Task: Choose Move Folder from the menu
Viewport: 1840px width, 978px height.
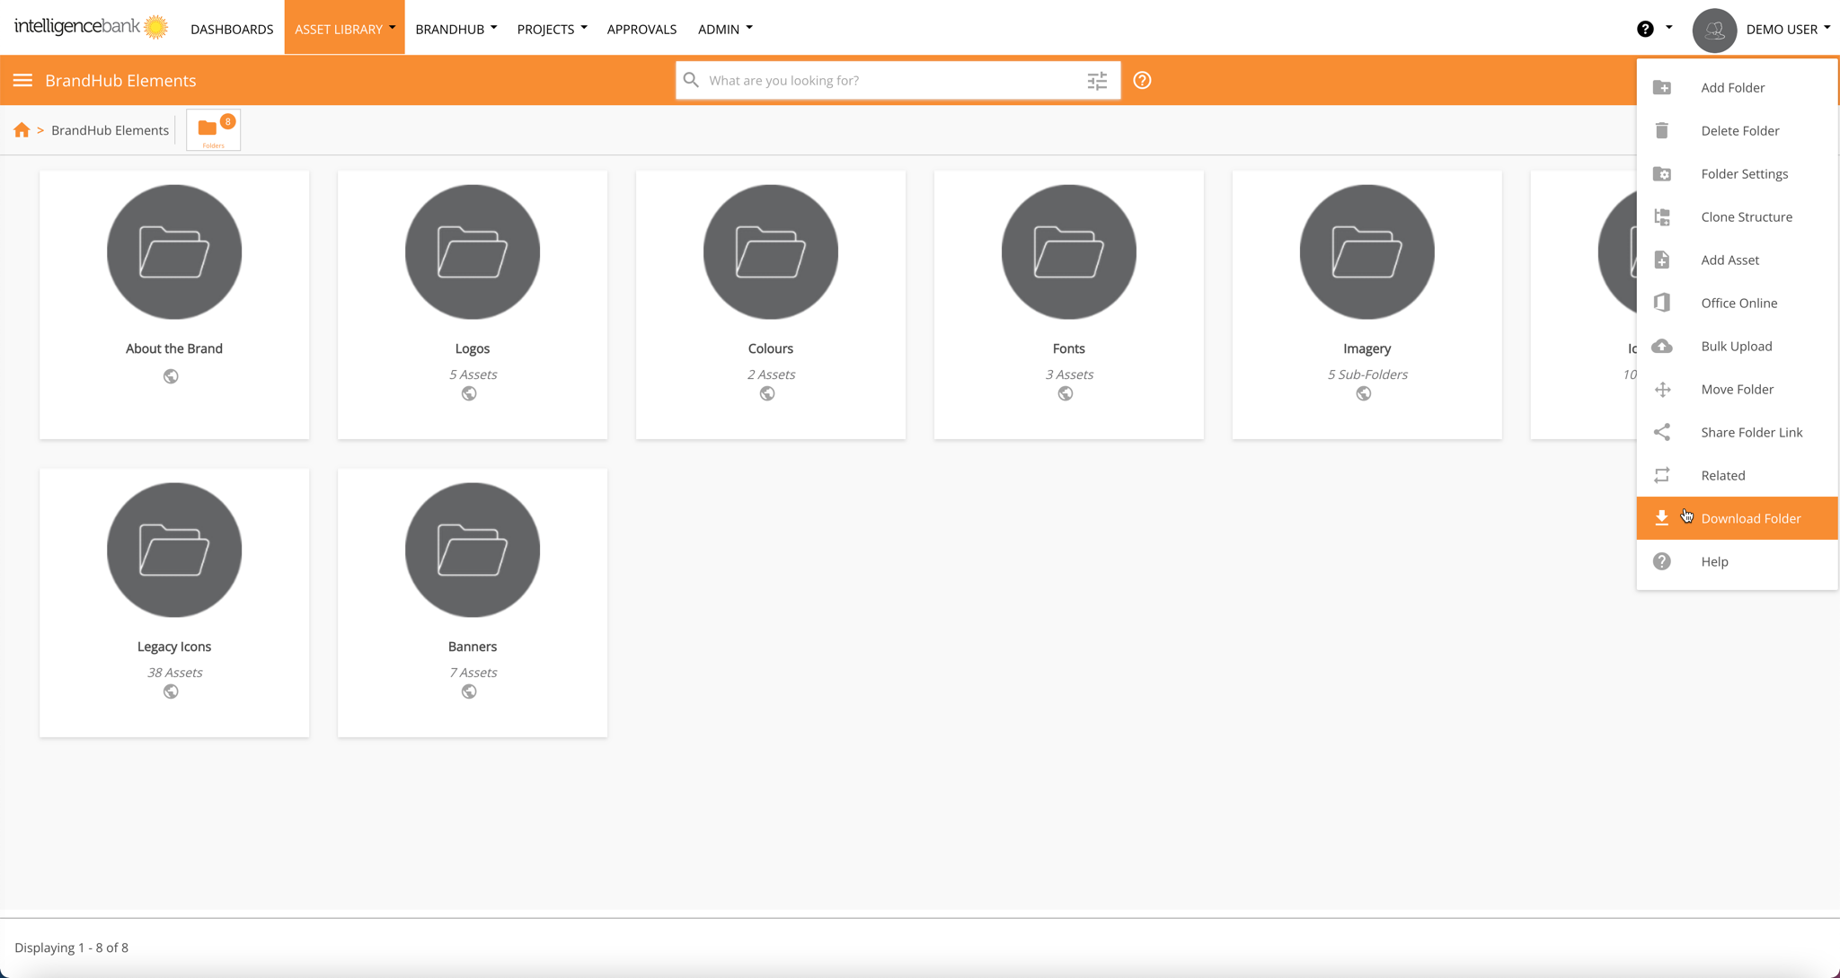Action: [x=1737, y=389]
